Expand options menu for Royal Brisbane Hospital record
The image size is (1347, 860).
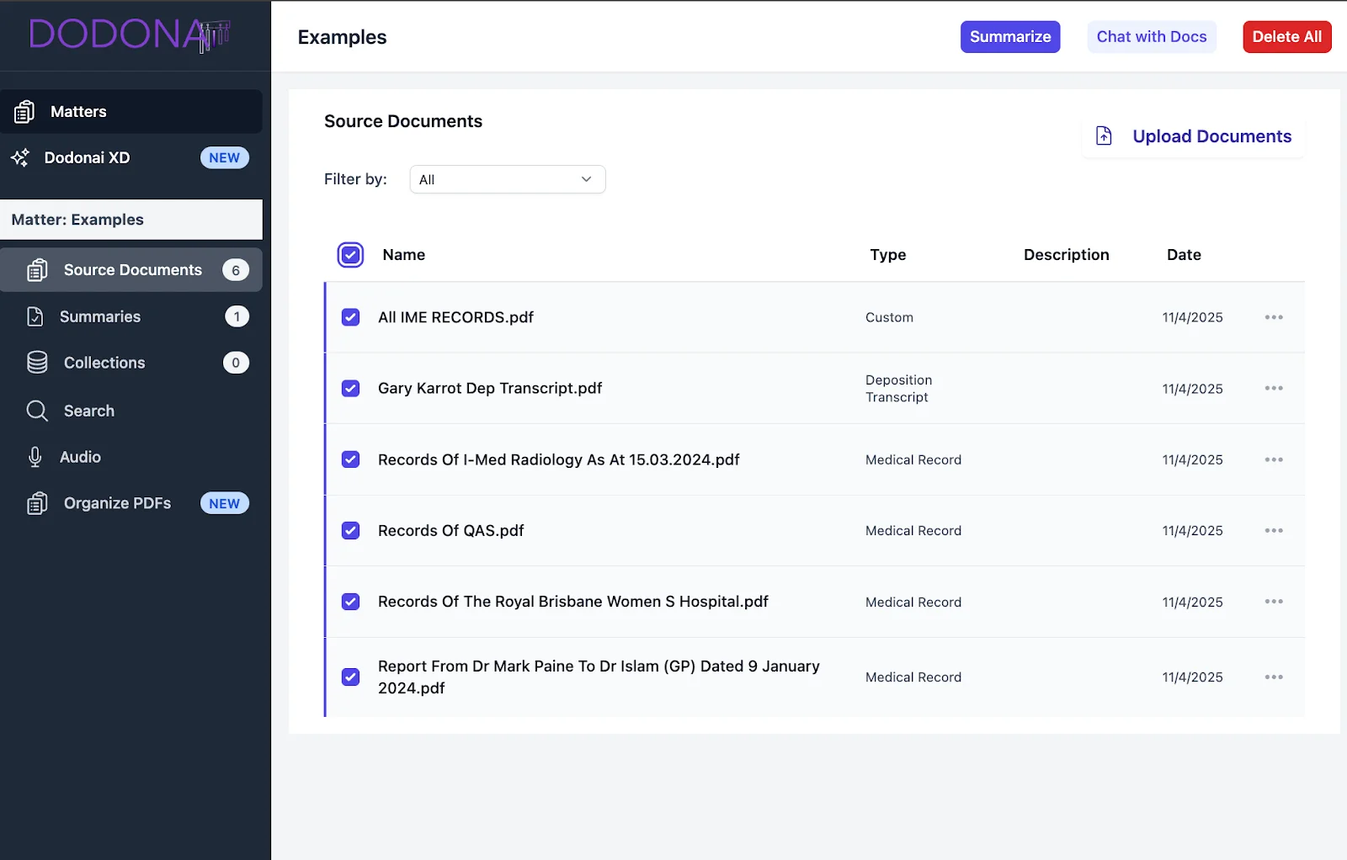click(1273, 602)
